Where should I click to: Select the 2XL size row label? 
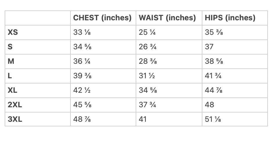click(x=15, y=105)
